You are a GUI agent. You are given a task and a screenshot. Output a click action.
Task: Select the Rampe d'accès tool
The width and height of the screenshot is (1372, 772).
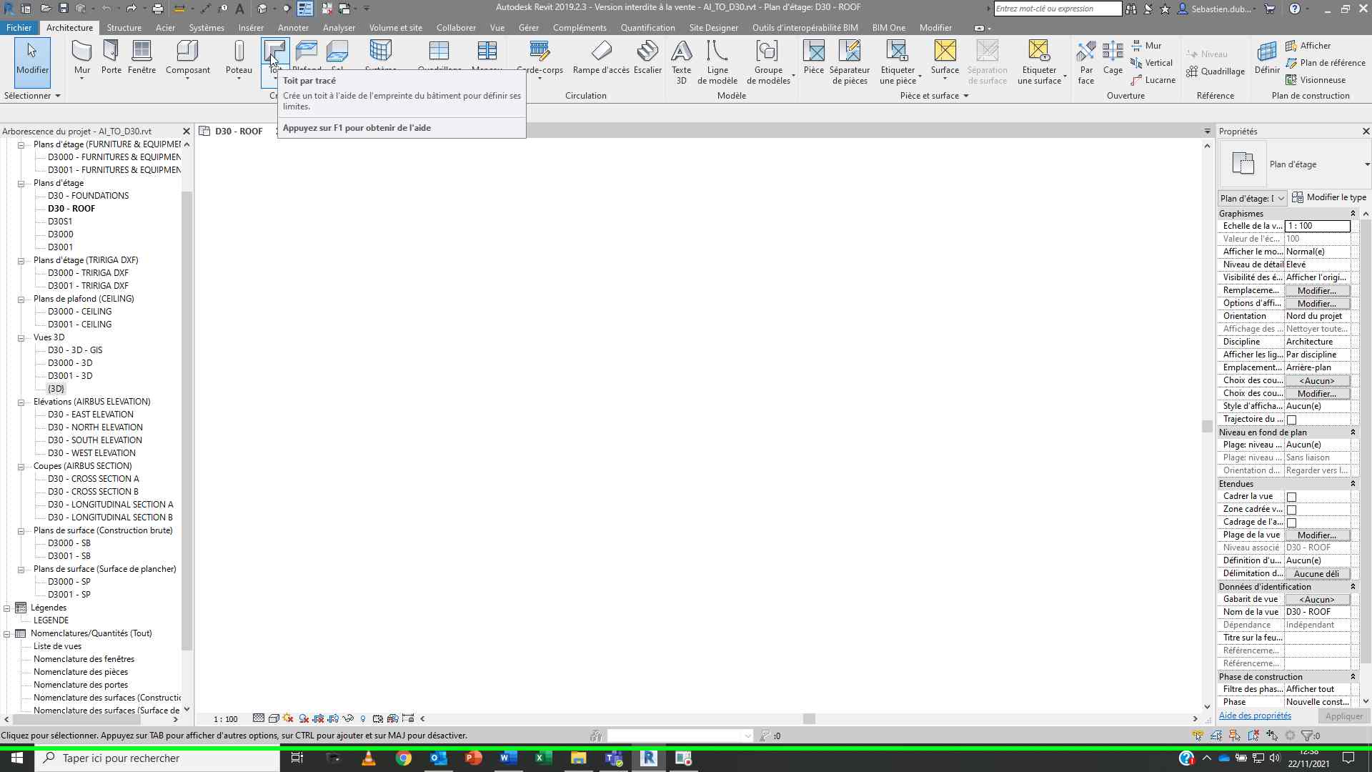point(601,57)
